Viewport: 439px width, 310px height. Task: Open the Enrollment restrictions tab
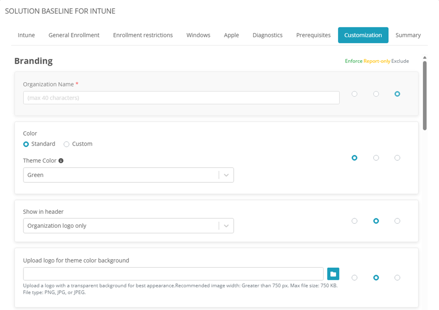[x=143, y=35]
